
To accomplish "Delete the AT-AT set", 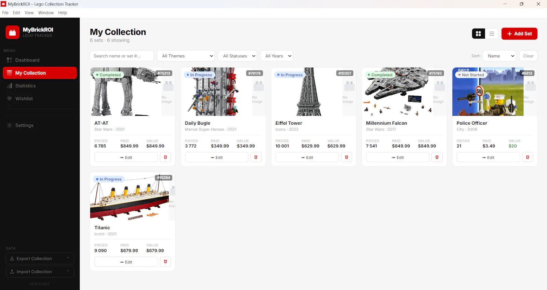I will [165, 157].
